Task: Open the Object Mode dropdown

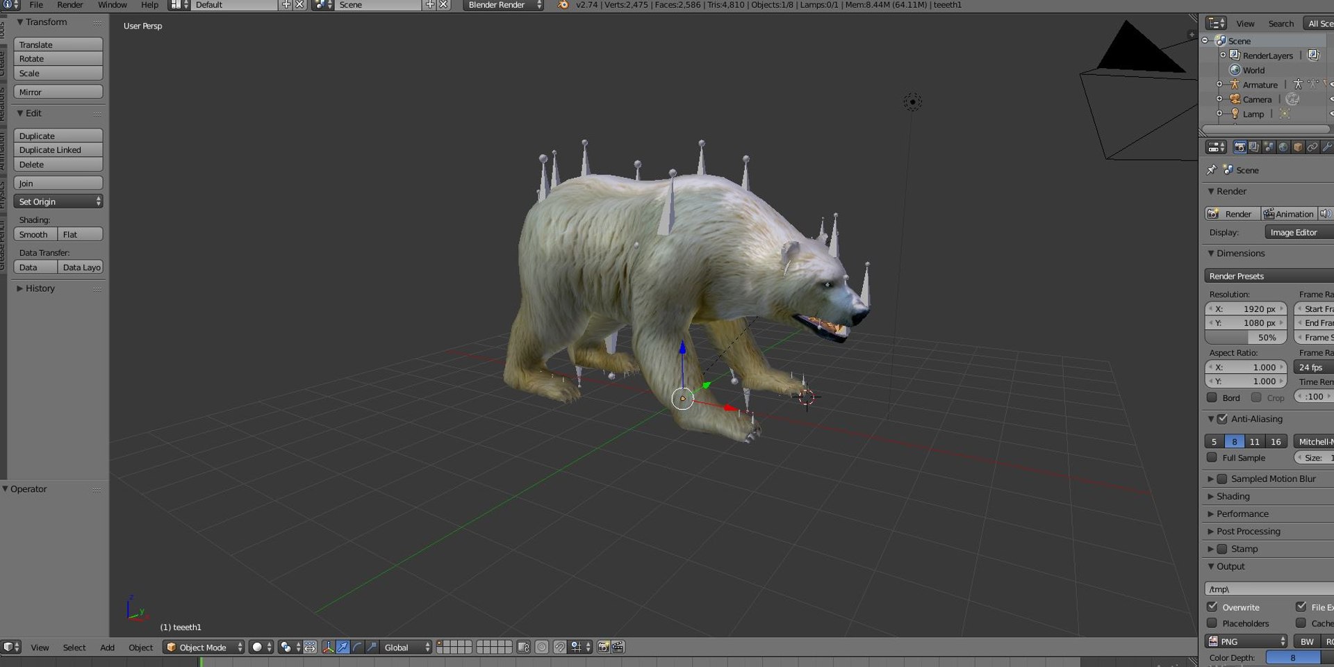Action: point(204,648)
